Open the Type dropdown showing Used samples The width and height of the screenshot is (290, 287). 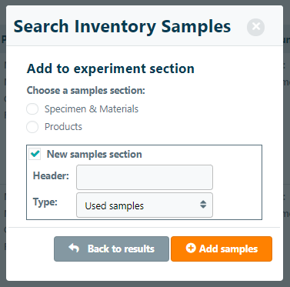[x=145, y=205]
